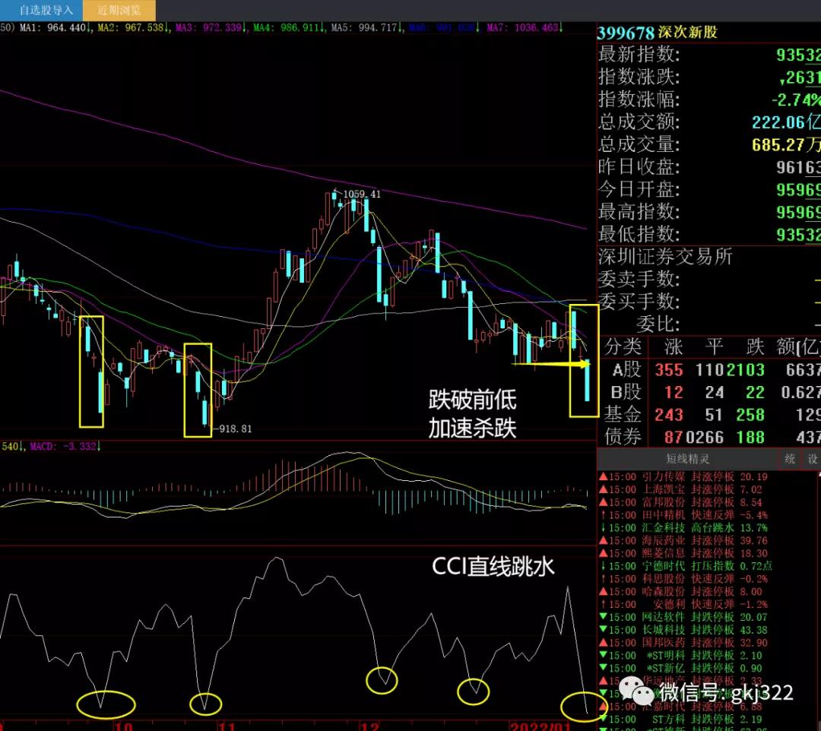Click the MA2: 967.538 indicator label

[x=133, y=27]
